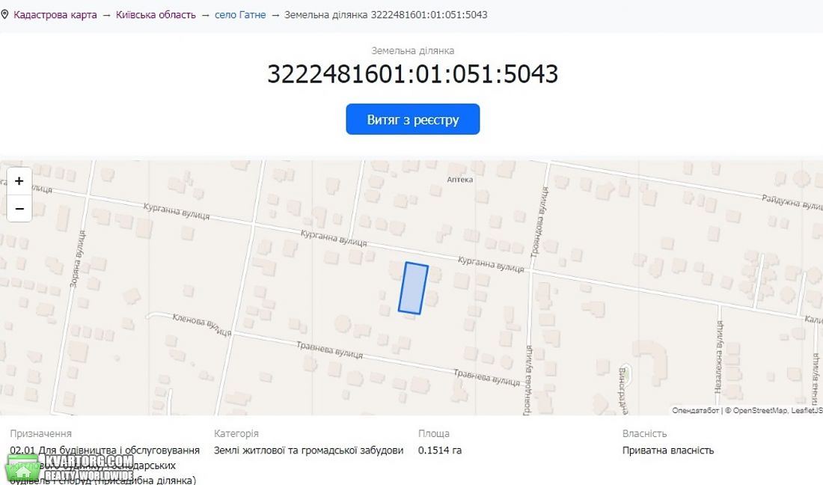Go to Київська область breadcrumb link
Screen dimensions: 823x485
[x=156, y=15]
